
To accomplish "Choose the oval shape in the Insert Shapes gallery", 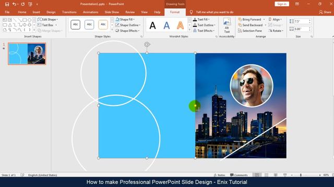I will click(x=29, y=20).
